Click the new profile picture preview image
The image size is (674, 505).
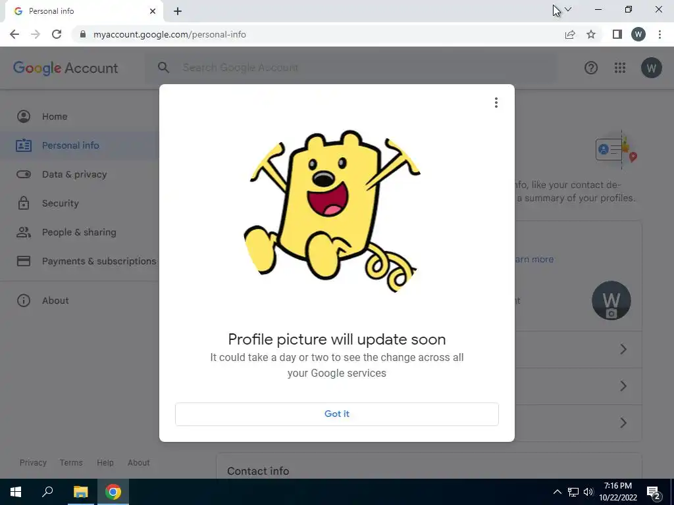[x=332, y=210]
